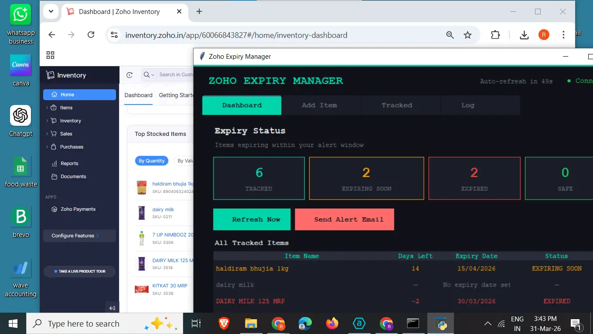
Task: Open the Brave browser from the taskbar
Action: click(x=224, y=324)
